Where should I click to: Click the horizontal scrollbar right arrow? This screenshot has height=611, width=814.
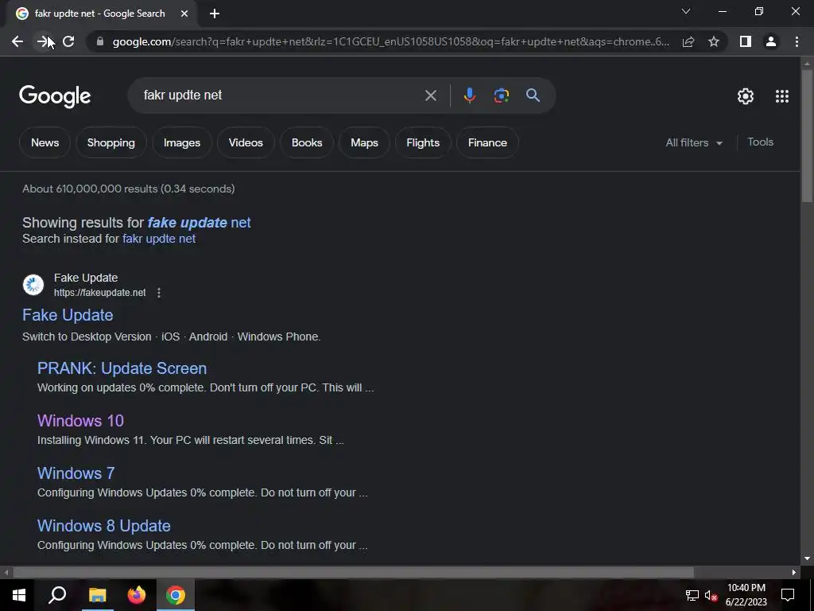[x=794, y=573]
